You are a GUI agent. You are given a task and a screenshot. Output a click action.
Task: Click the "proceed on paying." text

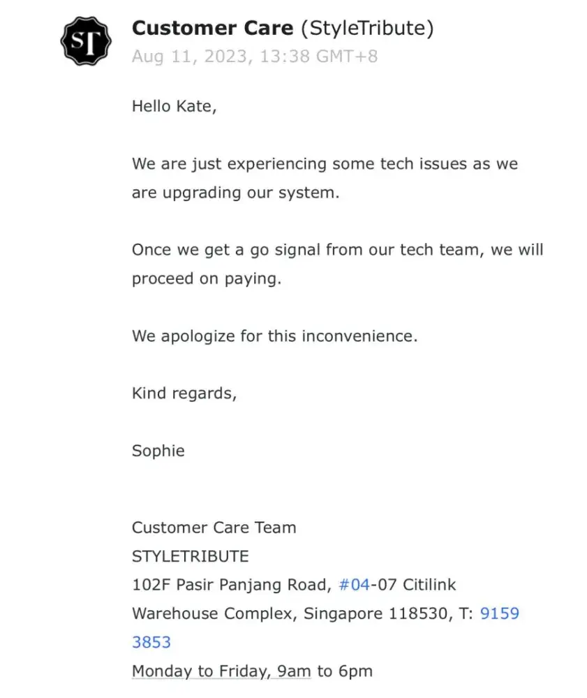tap(206, 279)
